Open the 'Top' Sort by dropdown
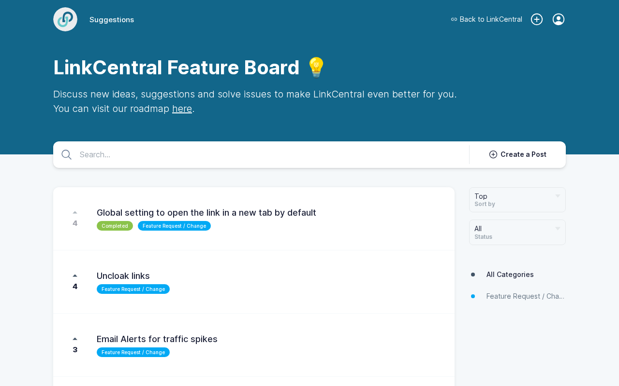 point(513,200)
